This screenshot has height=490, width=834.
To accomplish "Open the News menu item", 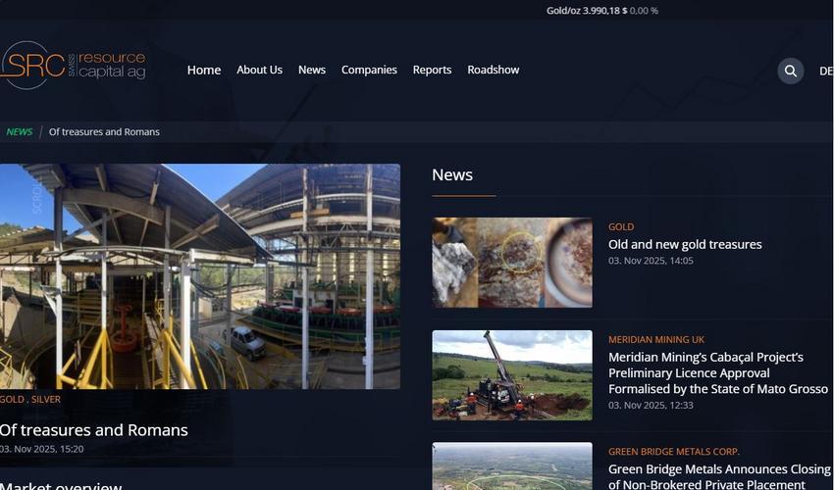I will (312, 70).
